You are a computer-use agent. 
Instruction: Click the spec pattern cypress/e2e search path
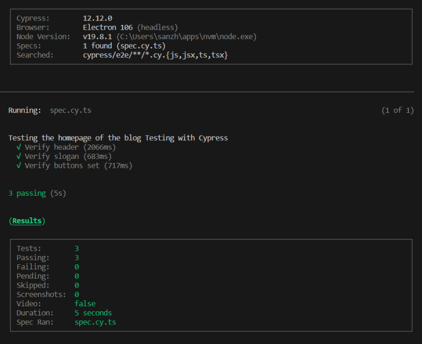point(155,55)
